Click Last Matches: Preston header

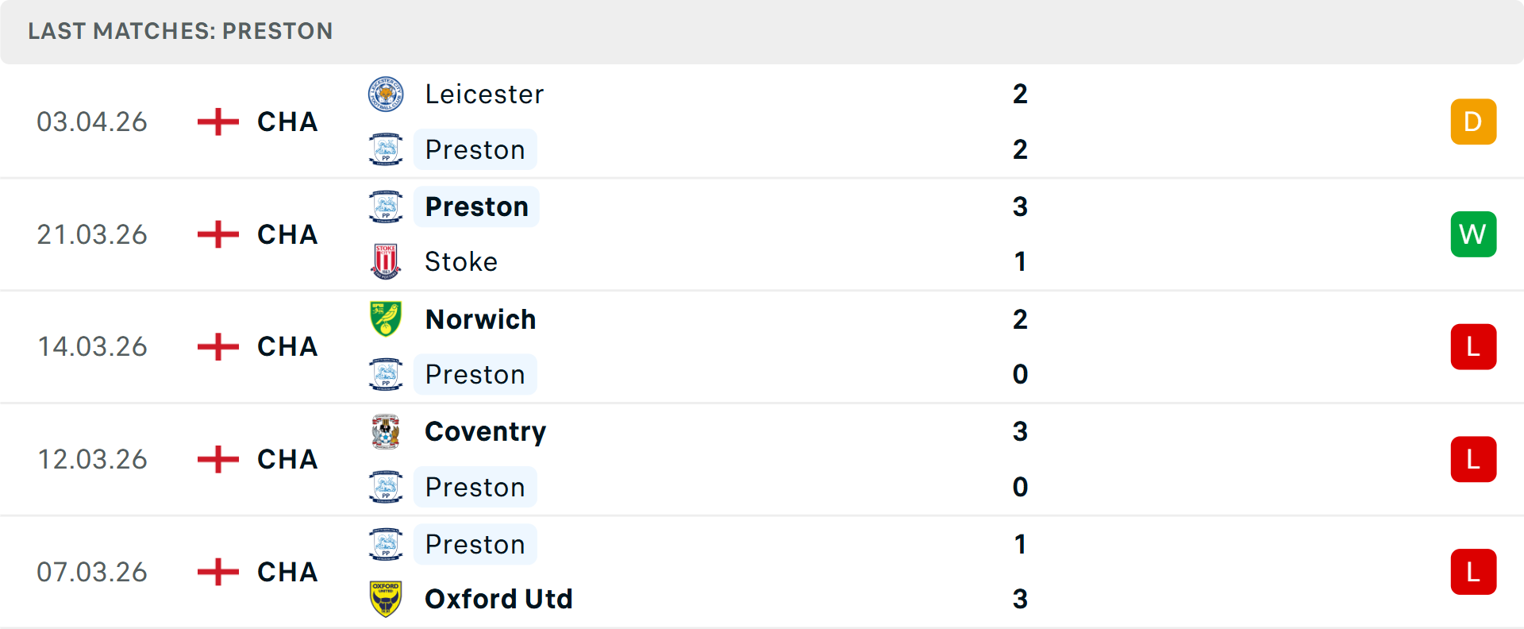click(x=180, y=31)
